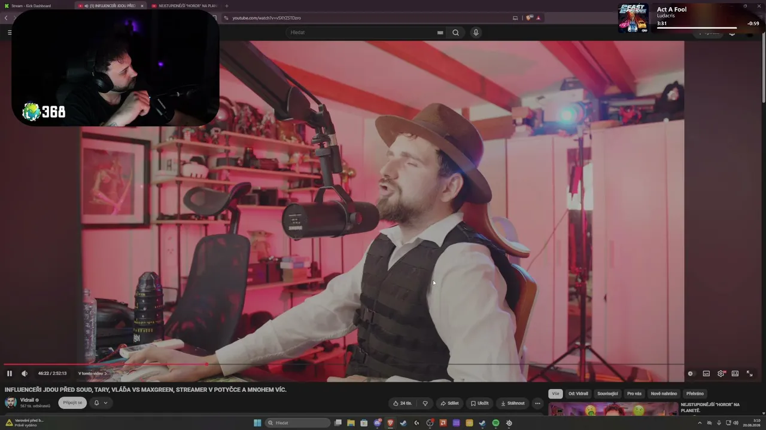Image resolution: width=766 pixels, height=430 pixels.
Task: Open the taskbar volume control
Action: click(x=735, y=423)
